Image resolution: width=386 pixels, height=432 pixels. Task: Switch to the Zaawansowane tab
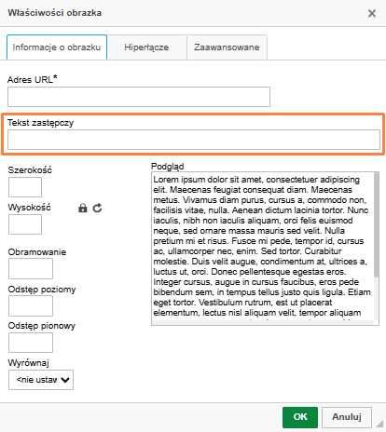(227, 47)
